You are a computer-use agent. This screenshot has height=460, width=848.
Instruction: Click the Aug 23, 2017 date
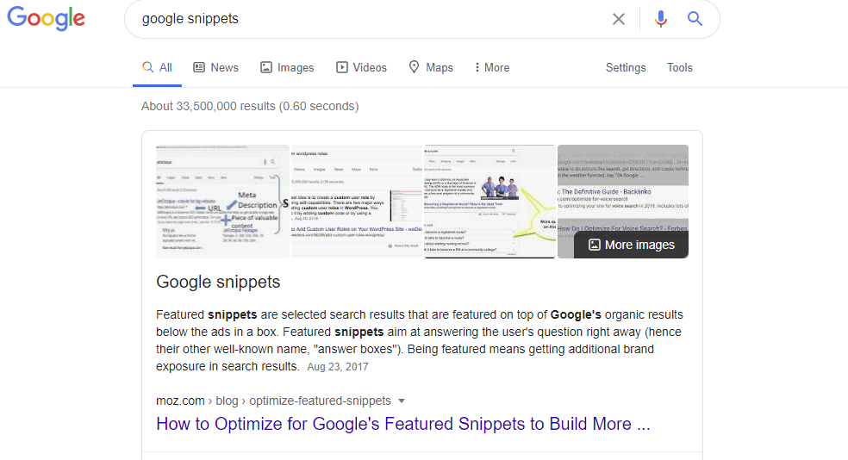tap(338, 367)
